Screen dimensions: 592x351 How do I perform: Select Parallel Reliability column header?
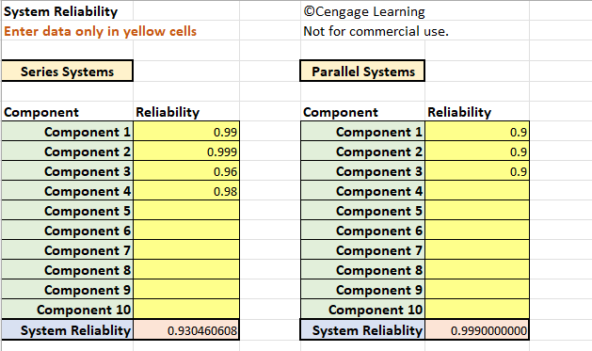click(477, 112)
